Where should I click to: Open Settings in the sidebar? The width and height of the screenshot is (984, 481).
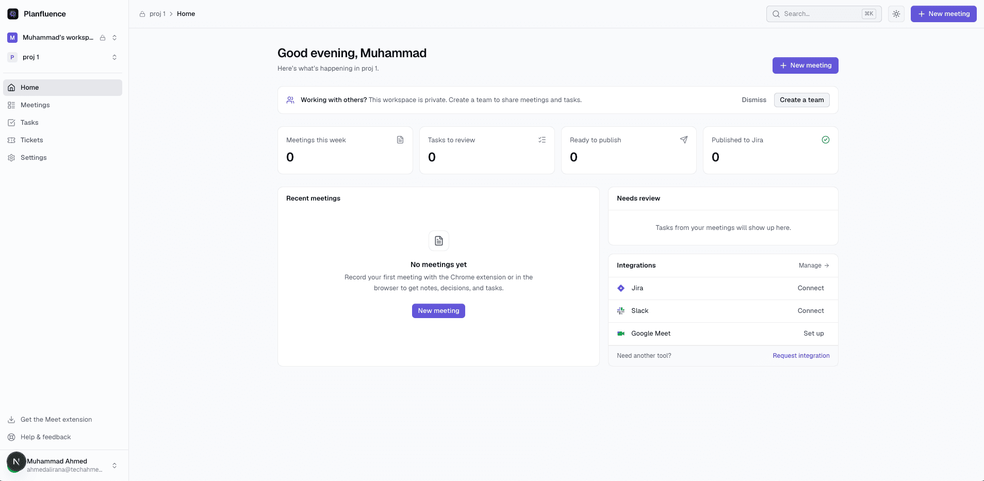pyautogui.click(x=63, y=158)
